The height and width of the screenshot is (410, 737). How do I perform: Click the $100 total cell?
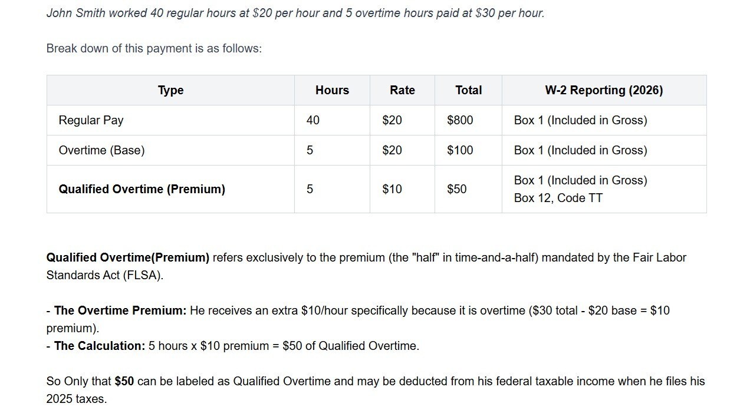pyautogui.click(x=460, y=150)
